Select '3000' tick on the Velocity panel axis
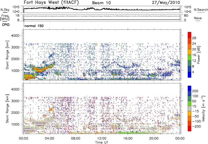208x144 pixels. 15,101
